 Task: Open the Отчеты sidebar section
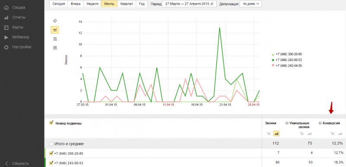19,17
